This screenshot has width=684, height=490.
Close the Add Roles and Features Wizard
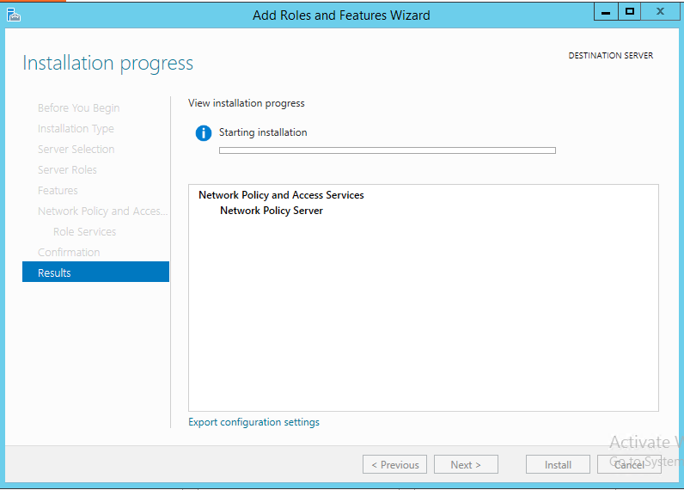click(x=661, y=12)
